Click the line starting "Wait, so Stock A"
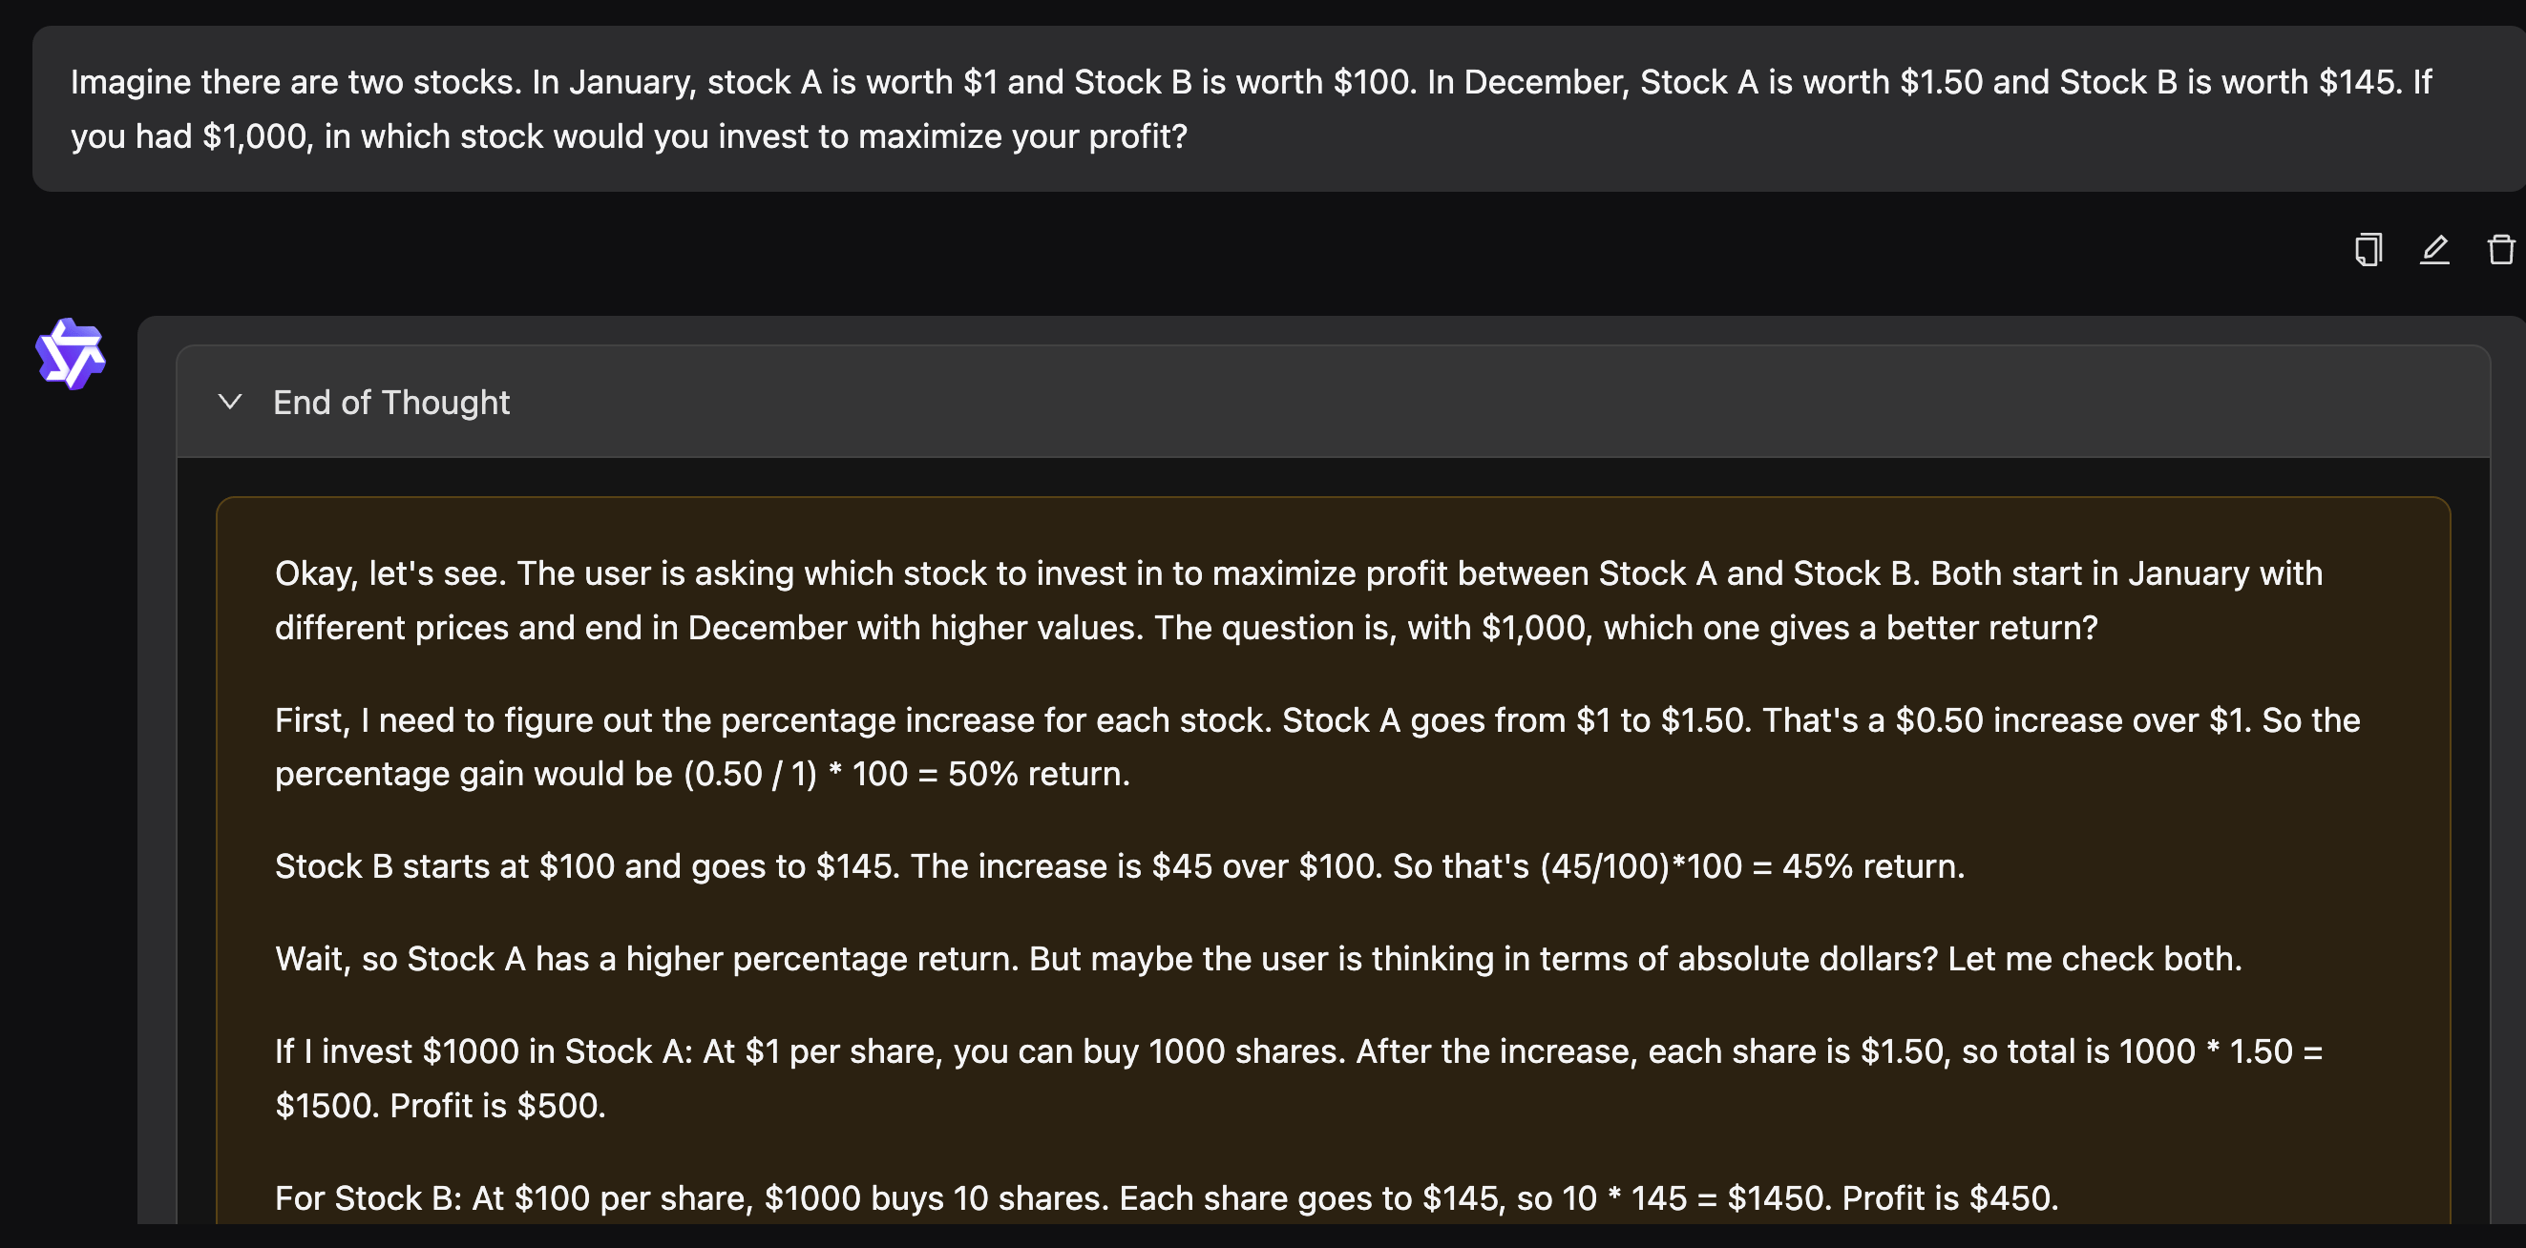Screen dimensions: 2526x1248 1258,959
